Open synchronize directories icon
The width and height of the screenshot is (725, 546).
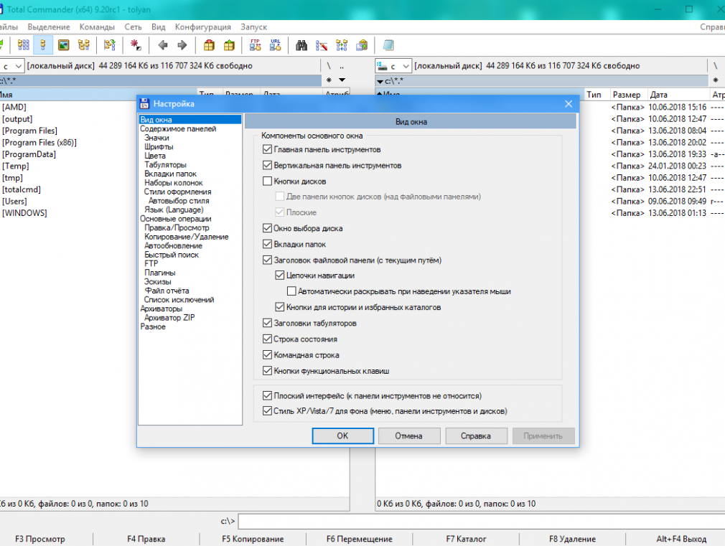tap(342, 45)
